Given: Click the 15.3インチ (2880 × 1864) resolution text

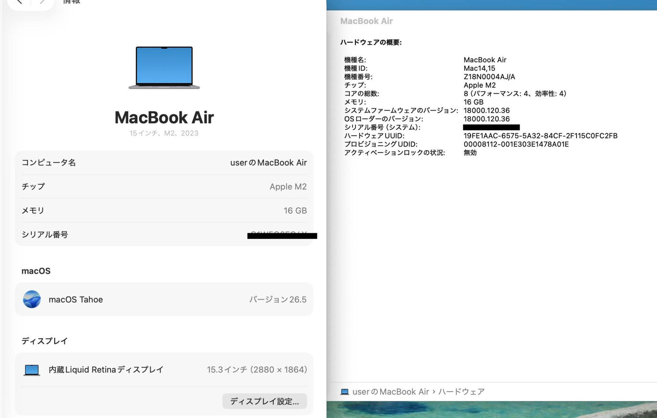Looking at the screenshot, I should click(x=257, y=370).
